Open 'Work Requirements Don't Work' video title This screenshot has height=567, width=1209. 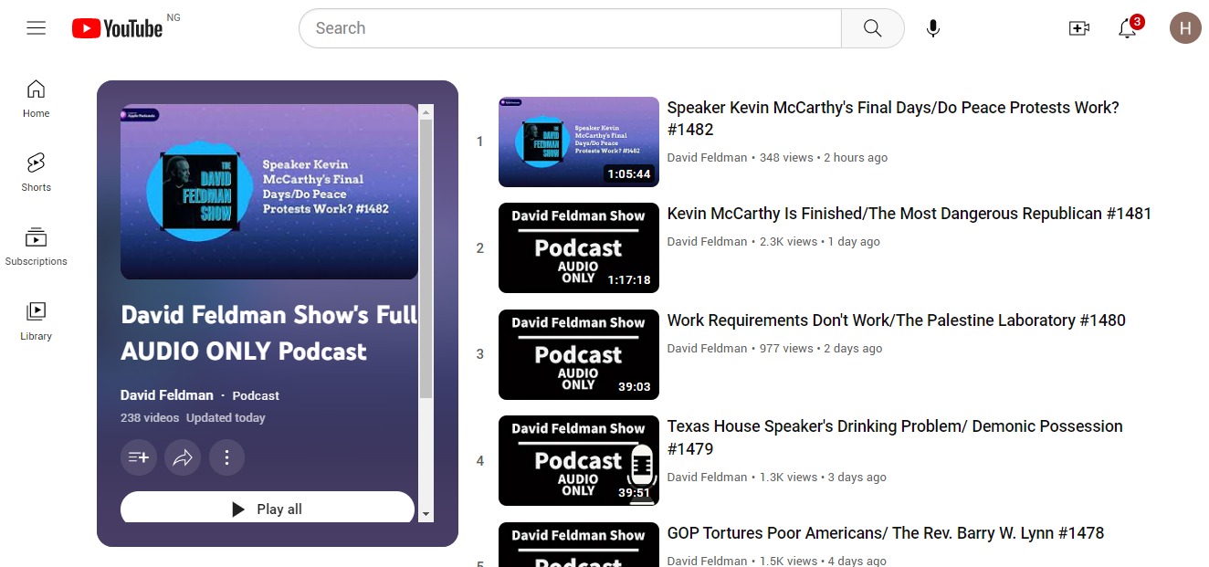point(897,320)
